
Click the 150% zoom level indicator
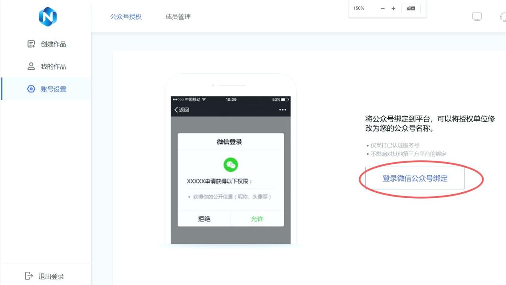pyautogui.click(x=359, y=8)
